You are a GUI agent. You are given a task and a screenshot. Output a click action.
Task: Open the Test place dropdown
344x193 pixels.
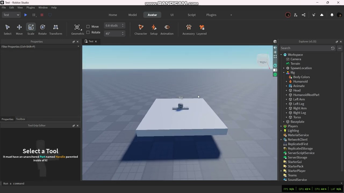coord(11,15)
